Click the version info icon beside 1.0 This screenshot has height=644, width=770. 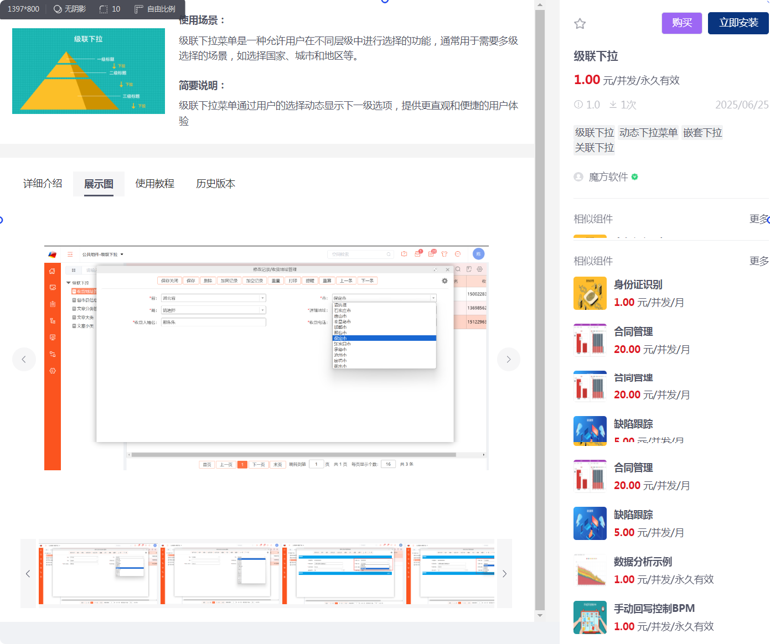(578, 105)
